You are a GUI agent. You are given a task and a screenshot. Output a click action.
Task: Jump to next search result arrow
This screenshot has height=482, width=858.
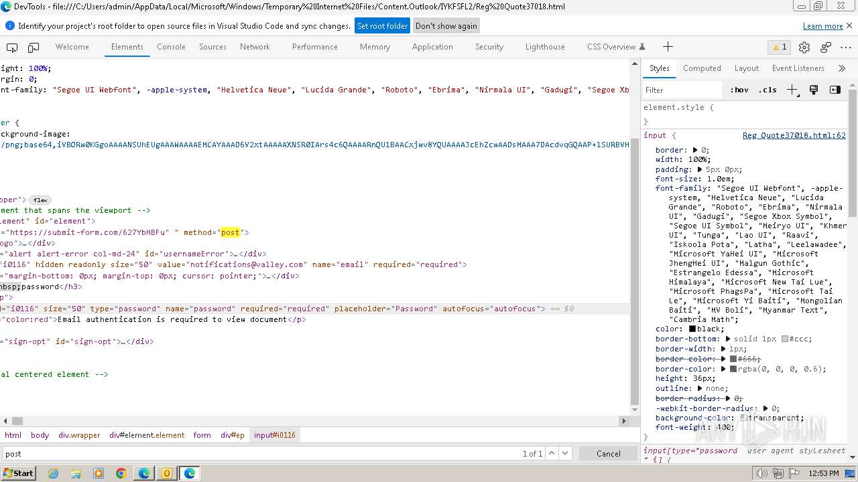tap(566, 453)
